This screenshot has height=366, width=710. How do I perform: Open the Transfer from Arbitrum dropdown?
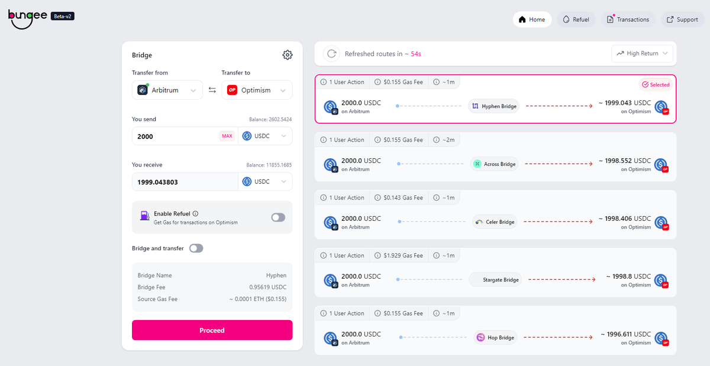click(167, 90)
